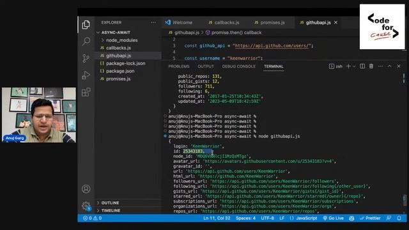
Task: Click Ln 11, Col 32 status item
Action: tap(217, 218)
